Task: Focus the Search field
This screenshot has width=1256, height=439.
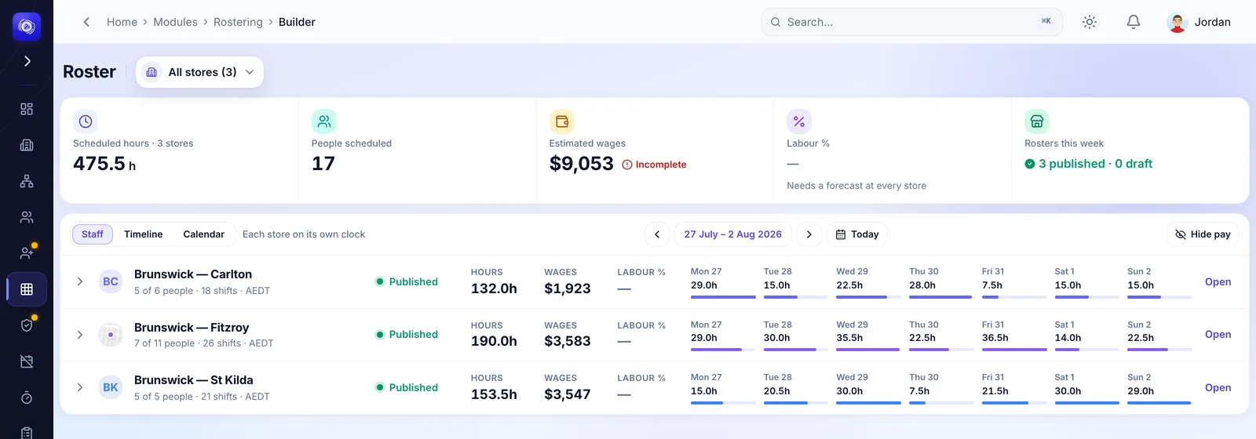Action: pyautogui.click(x=911, y=22)
